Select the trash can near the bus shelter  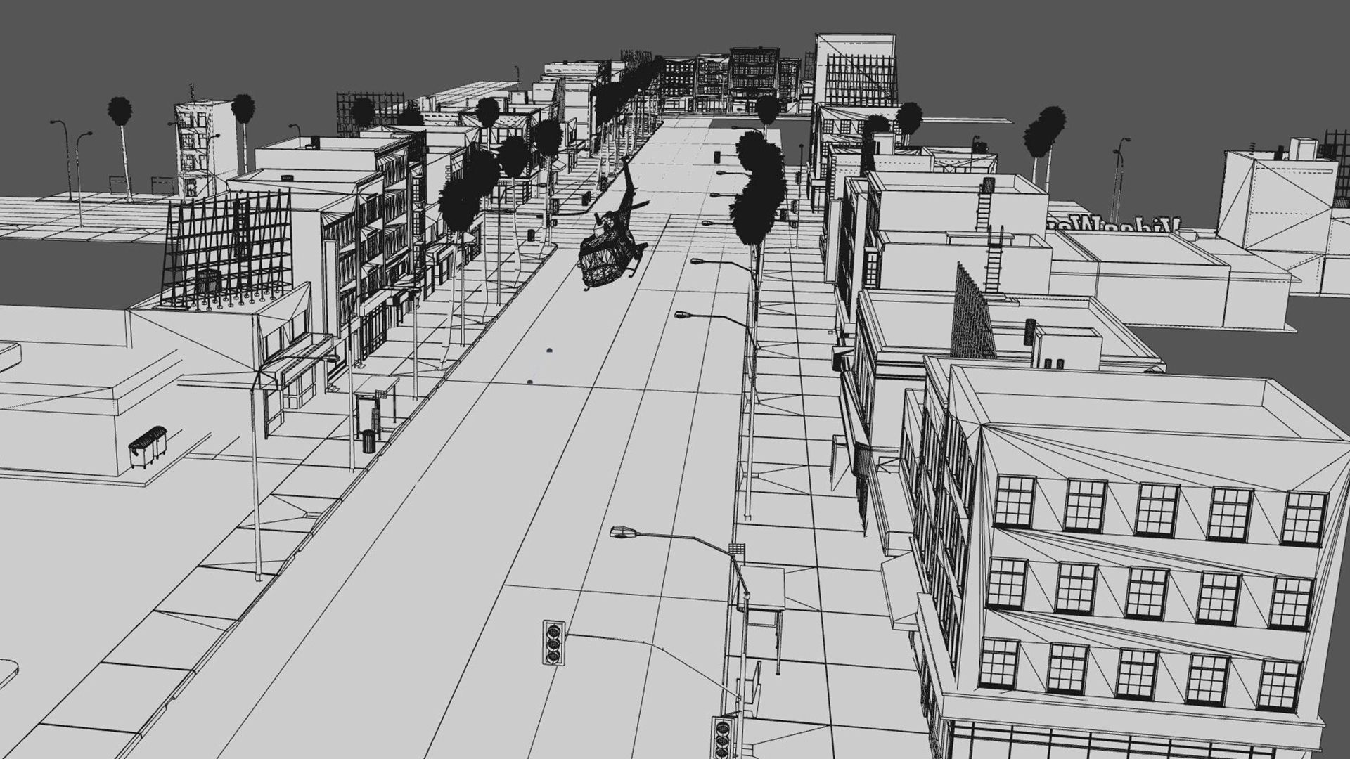(x=368, y=441)
